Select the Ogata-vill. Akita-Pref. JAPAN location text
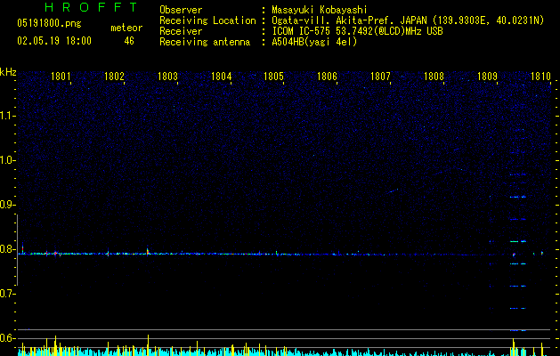 click(x=408, y=20)
